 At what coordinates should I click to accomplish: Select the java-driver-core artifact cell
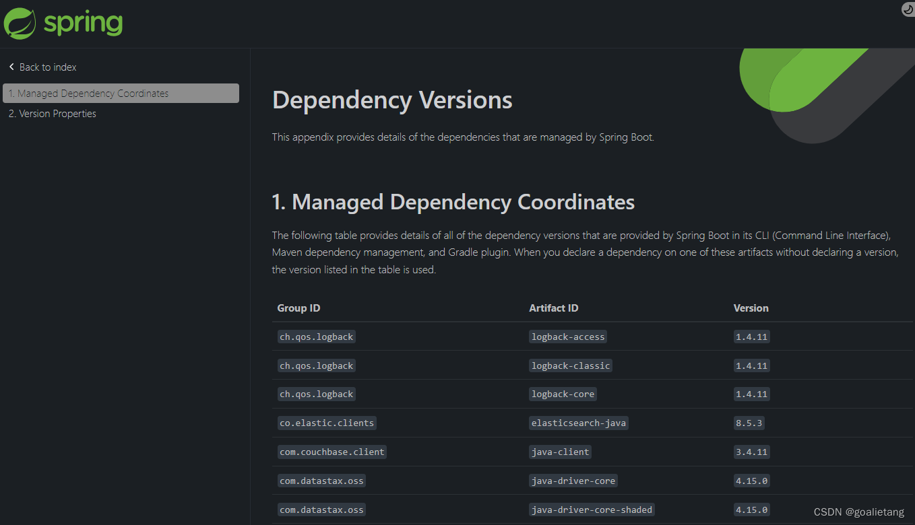click(573, 481)
